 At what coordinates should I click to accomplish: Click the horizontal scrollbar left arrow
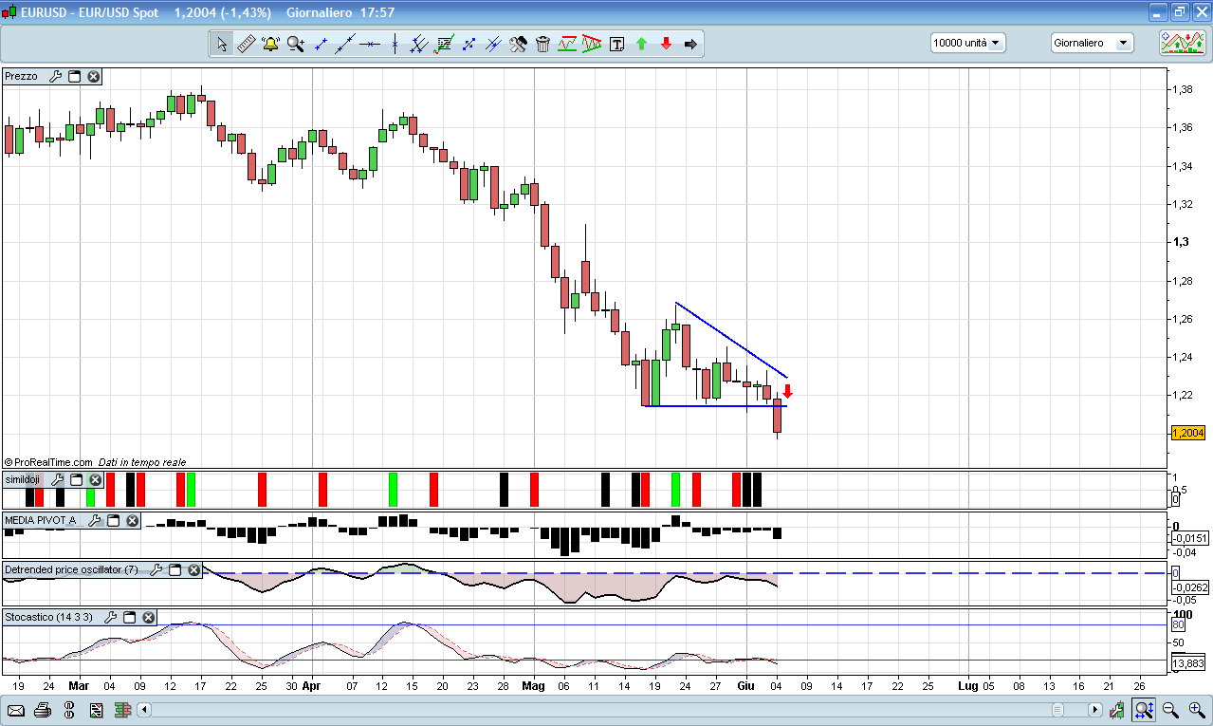pyautogui.click(x=144, y=710)
